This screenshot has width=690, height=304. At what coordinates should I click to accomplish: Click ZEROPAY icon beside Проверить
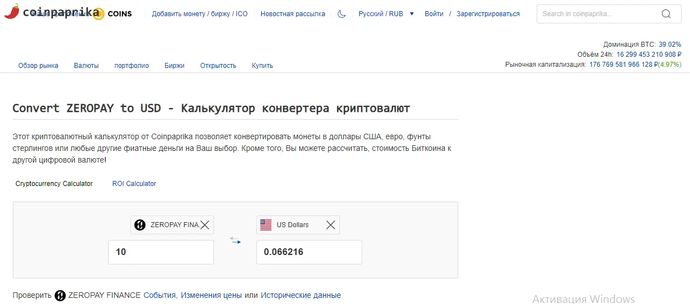[60, 296]
